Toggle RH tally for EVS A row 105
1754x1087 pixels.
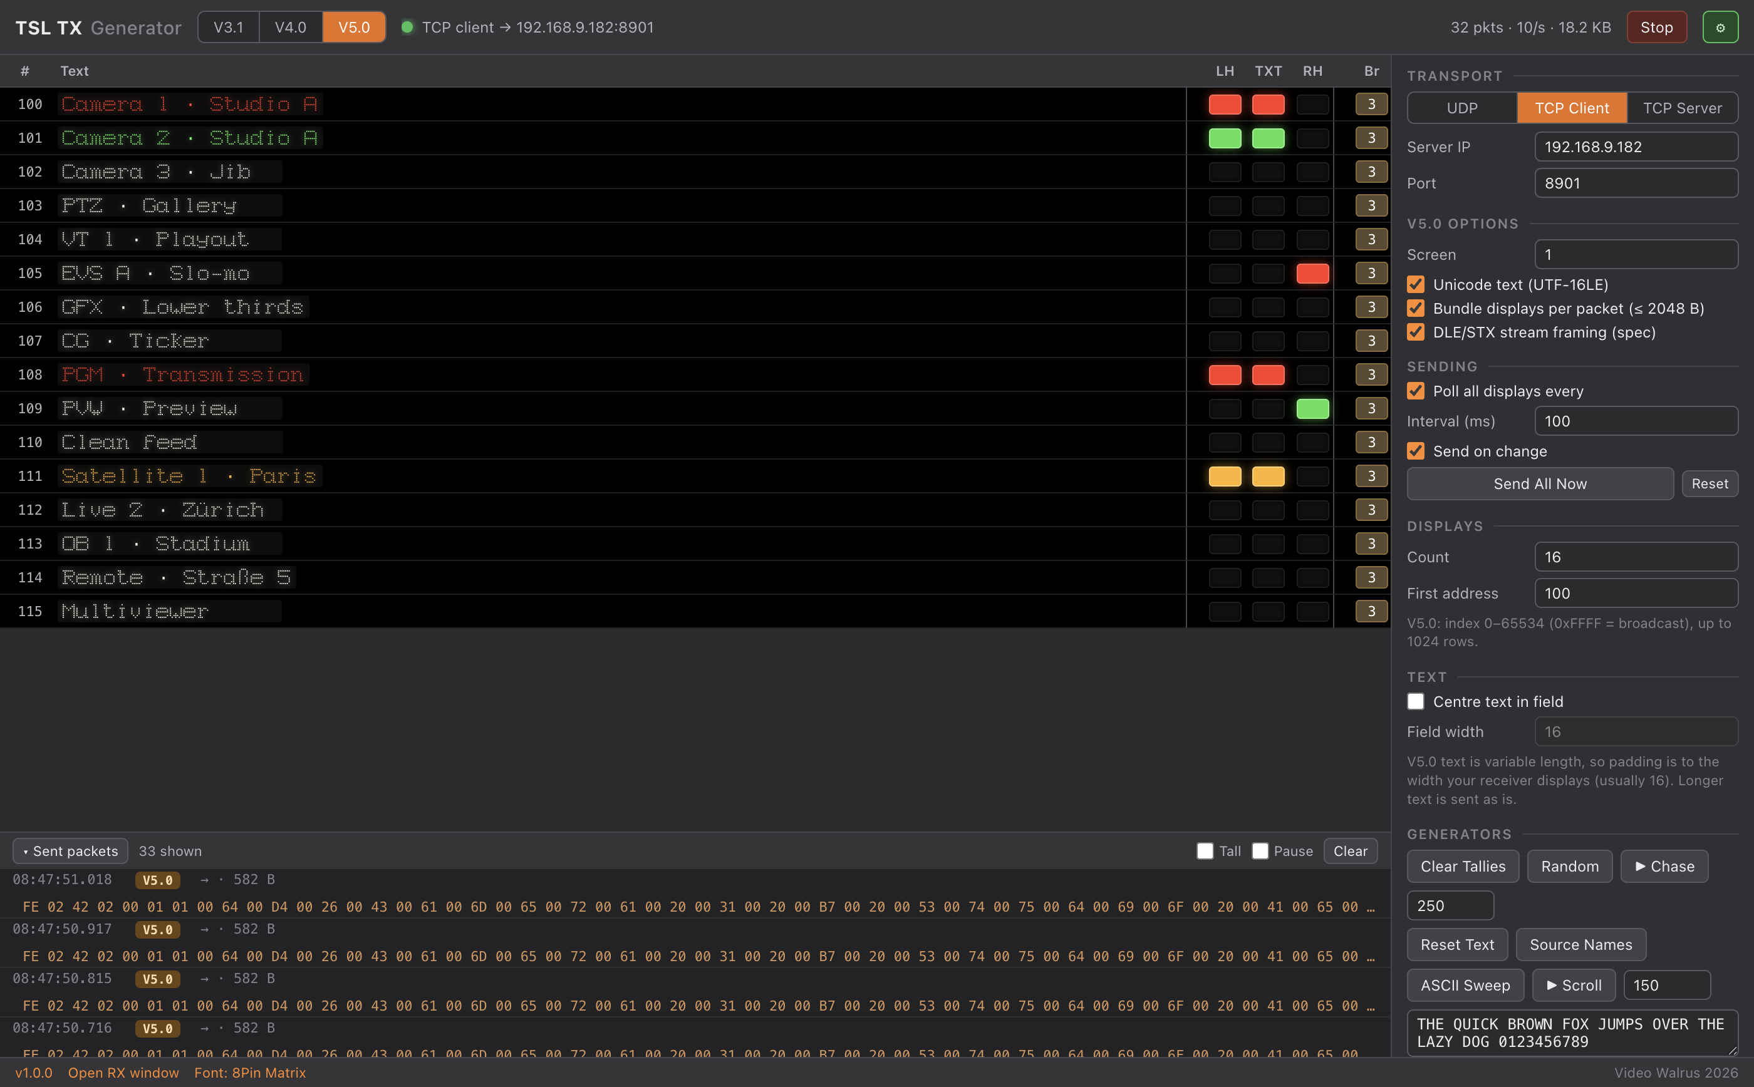(x=1312, y=273)
